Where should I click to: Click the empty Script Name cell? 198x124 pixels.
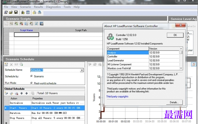(27, 35)
